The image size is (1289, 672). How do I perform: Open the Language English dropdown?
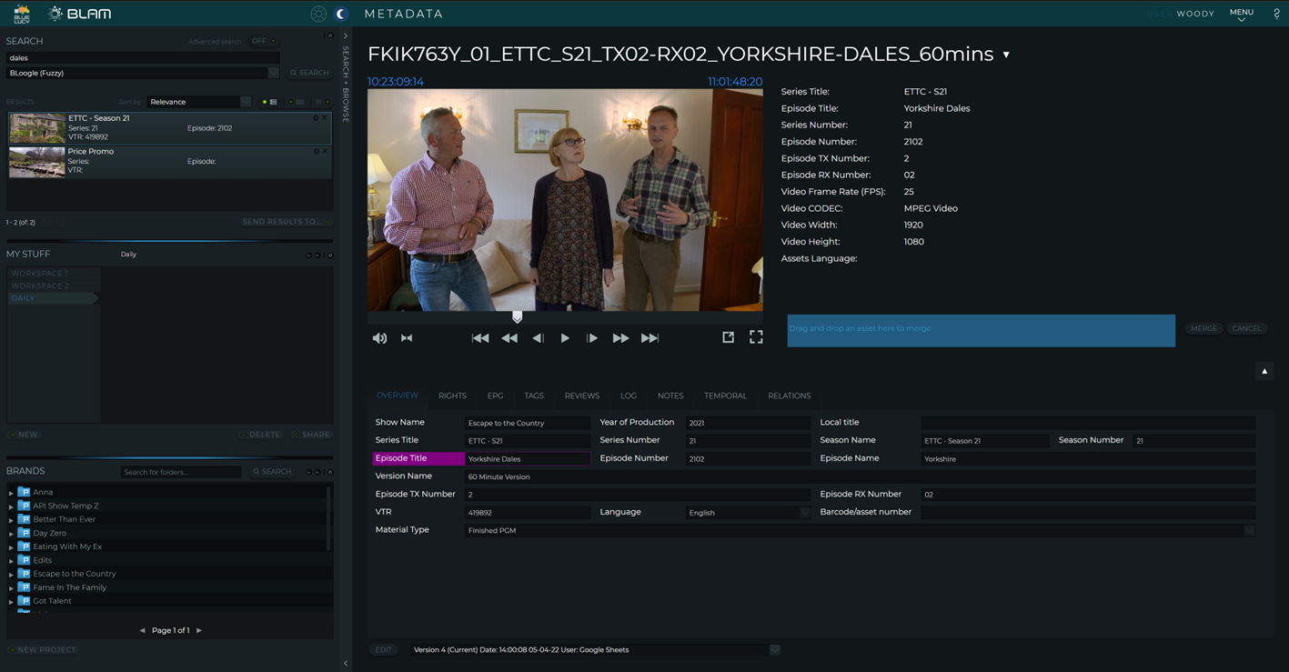click(x=804, y=513)
